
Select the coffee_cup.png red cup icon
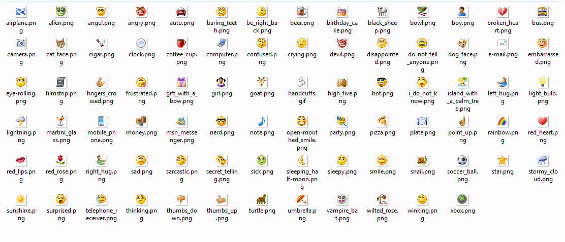click(x=181, y=44)
